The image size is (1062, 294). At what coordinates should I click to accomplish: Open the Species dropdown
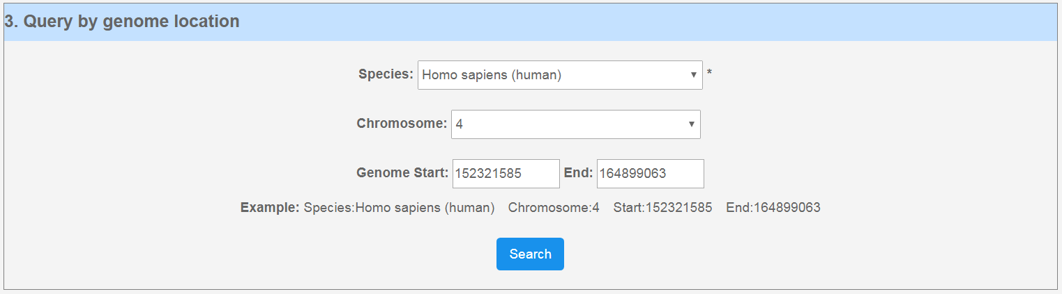[559, 75]
